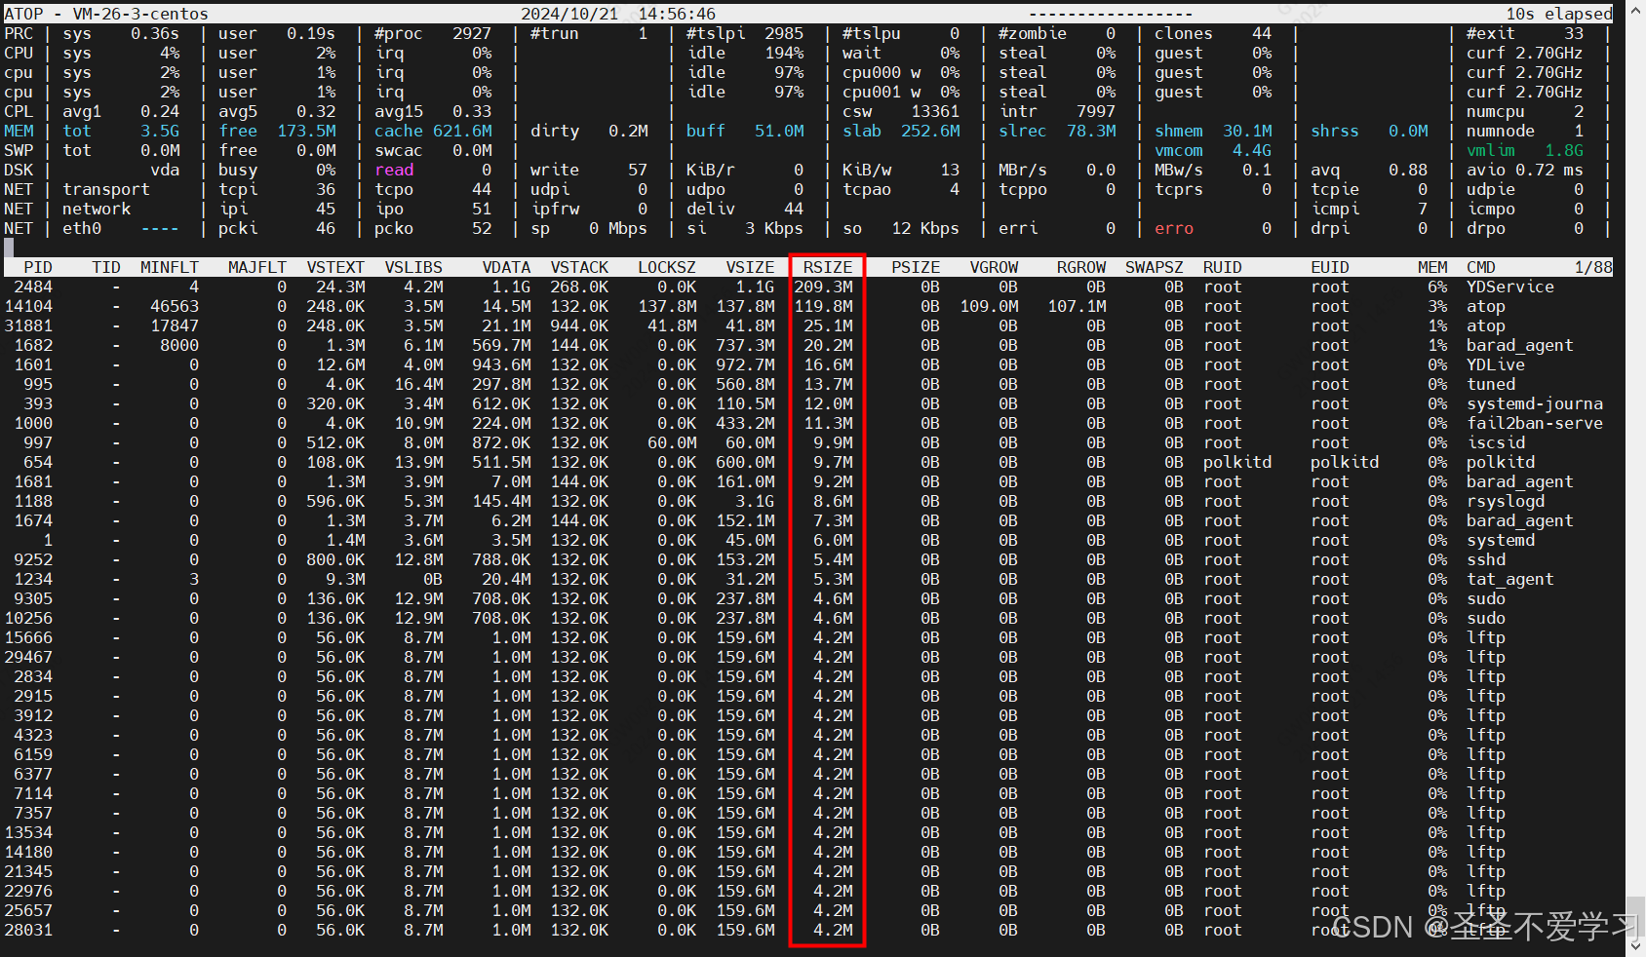The height and width of the screenshot is (957, 1646).
Task: Click the magenta read label
Action: (394, 170)
